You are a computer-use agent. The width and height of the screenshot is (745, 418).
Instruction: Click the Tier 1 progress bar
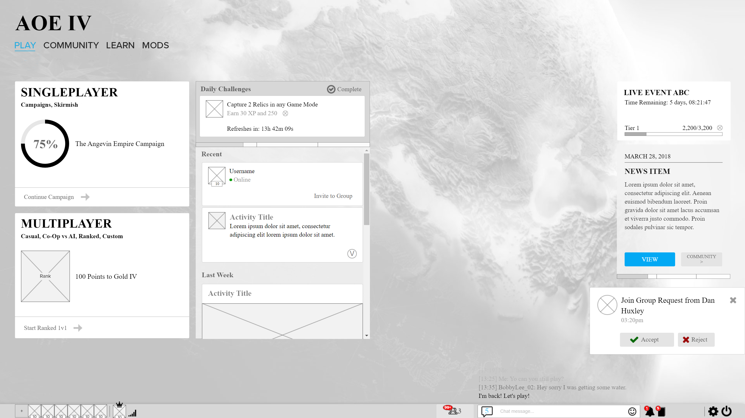pyautogui.click(x=673, y=134)
